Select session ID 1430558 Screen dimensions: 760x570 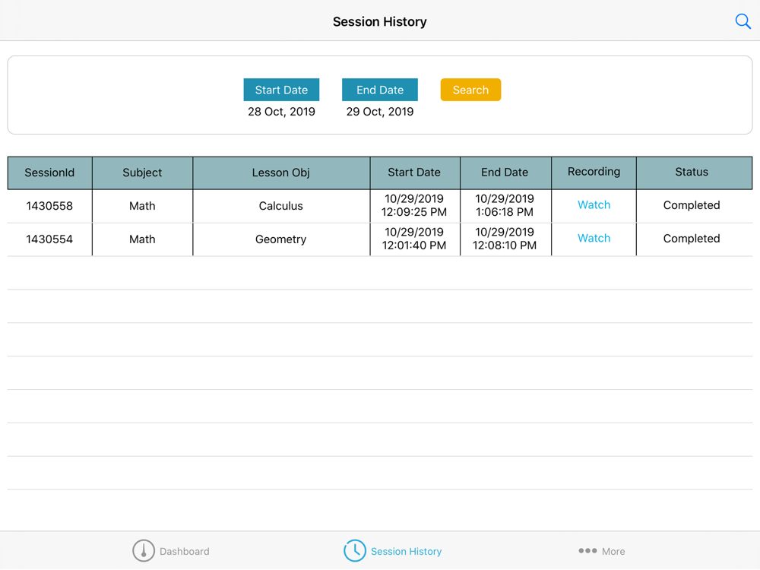tap(49, 205)
